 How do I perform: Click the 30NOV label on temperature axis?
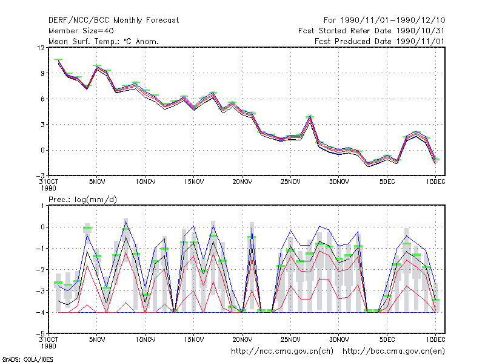tap(339, 181)
